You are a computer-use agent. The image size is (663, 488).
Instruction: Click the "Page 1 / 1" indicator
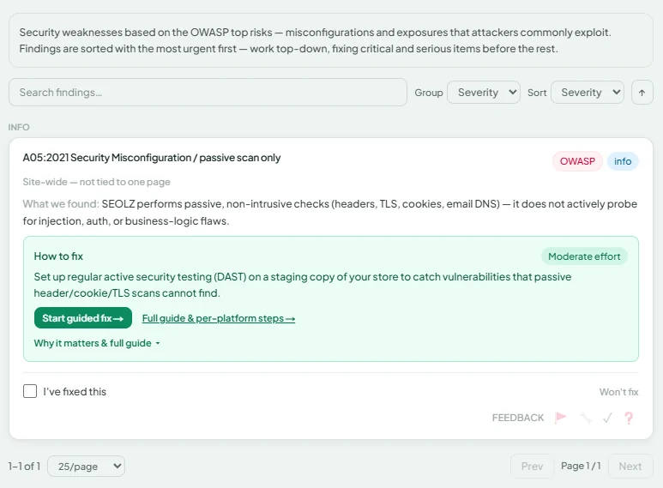click(x=581, y=466)
